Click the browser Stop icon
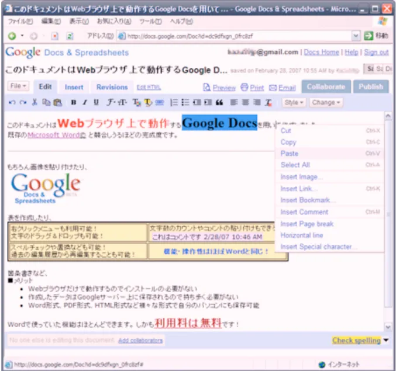396x371 pixels. 55,36
